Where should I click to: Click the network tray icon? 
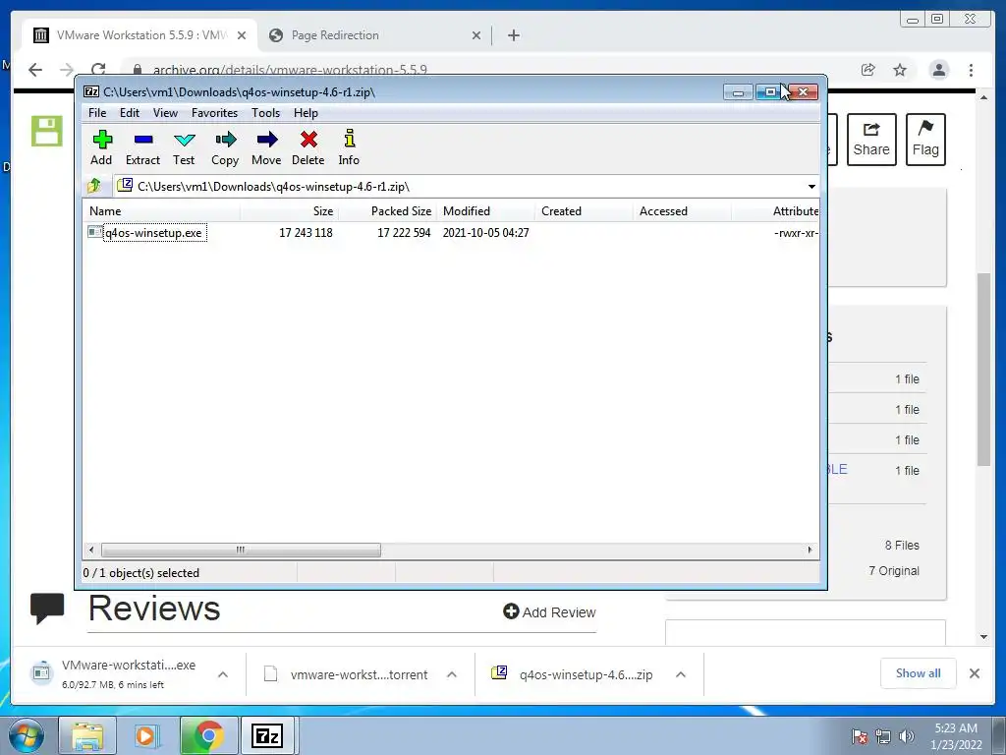click(x=883, y=736)
